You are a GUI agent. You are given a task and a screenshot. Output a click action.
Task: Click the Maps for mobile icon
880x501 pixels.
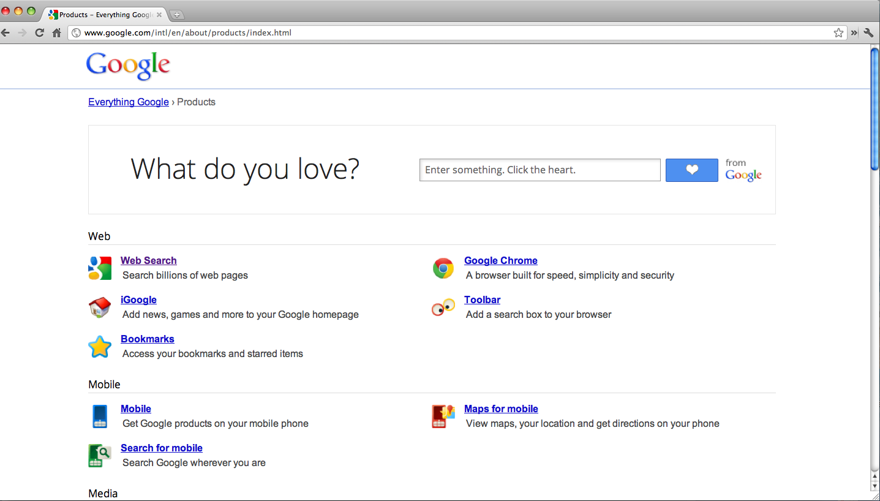click(x=443, y=416)
